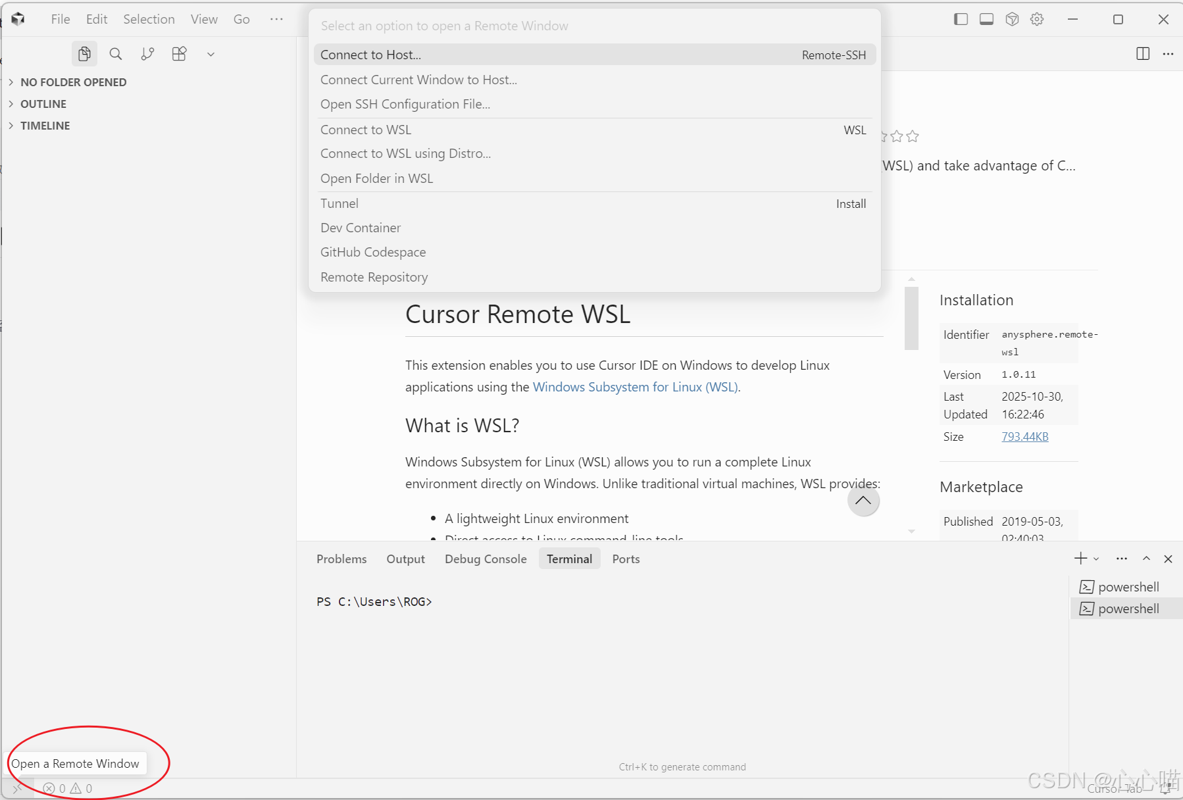The image size is (1183, 800).
Task: Open the Cursor cube icon in title bar
Action: [1012, 19]
